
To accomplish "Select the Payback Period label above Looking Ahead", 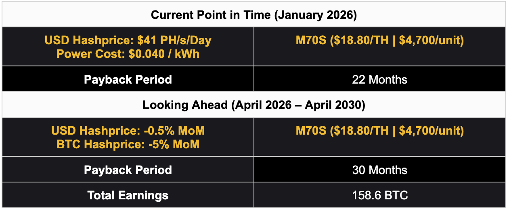I will [x=128, y=79].
